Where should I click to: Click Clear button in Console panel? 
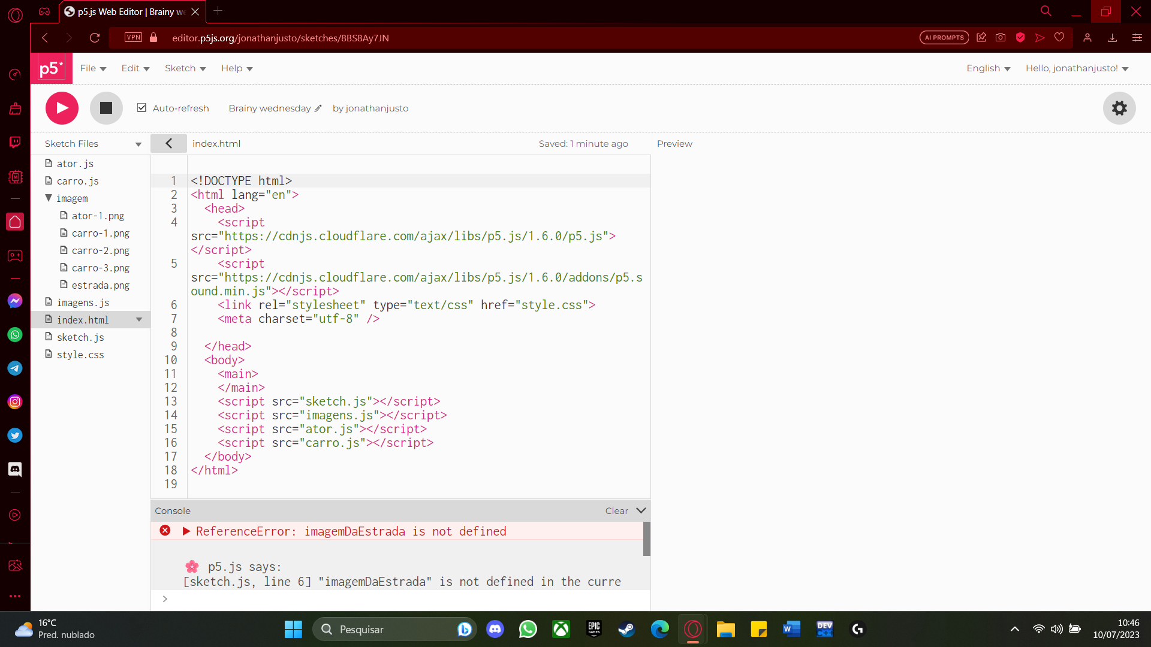617,510
